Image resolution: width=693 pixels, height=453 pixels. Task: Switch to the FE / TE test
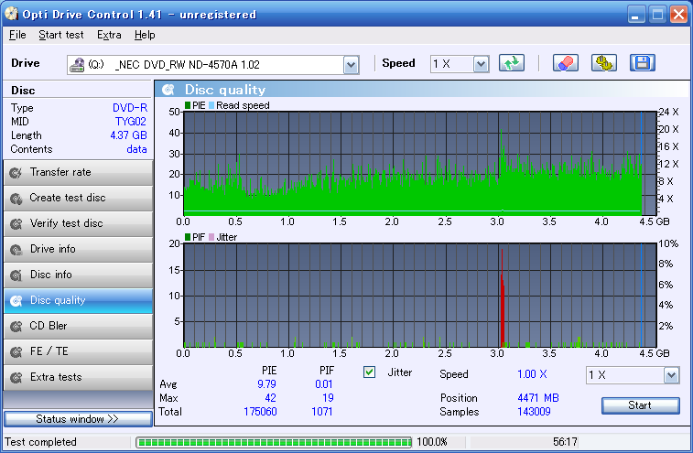(78, 351)
